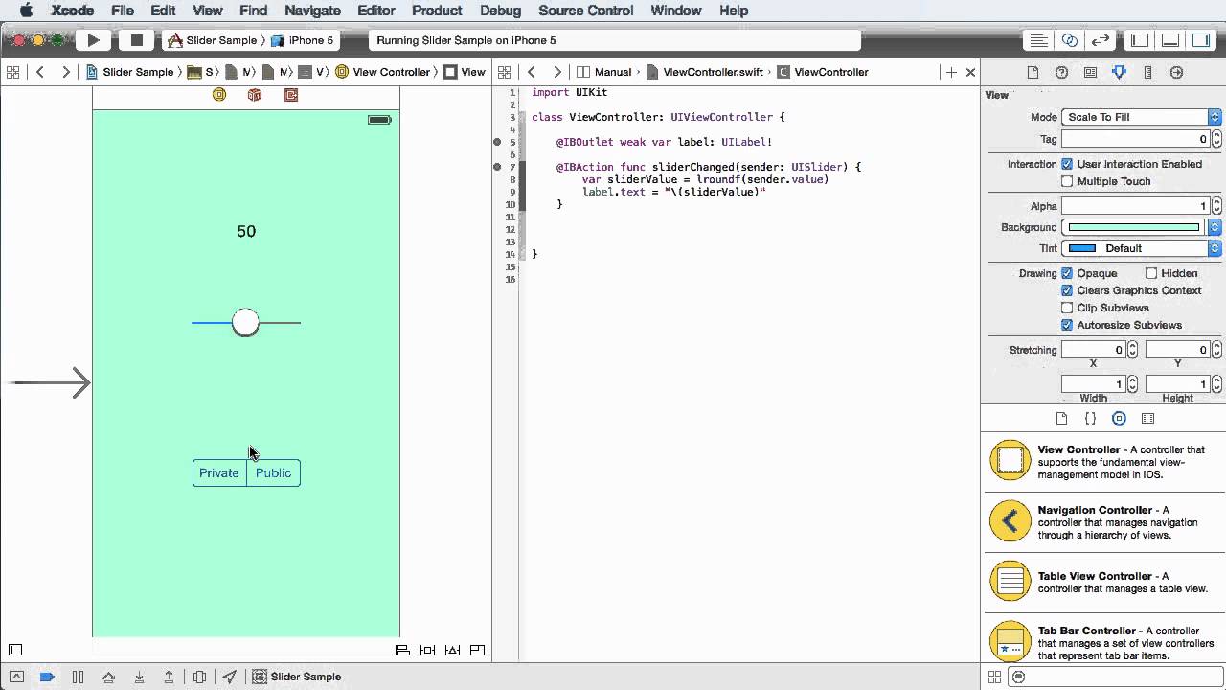The width and height of the screenshot is (1226, 690).
Task: Choose the iPhone 5 destination selector
Action: [x=303, y=40]
